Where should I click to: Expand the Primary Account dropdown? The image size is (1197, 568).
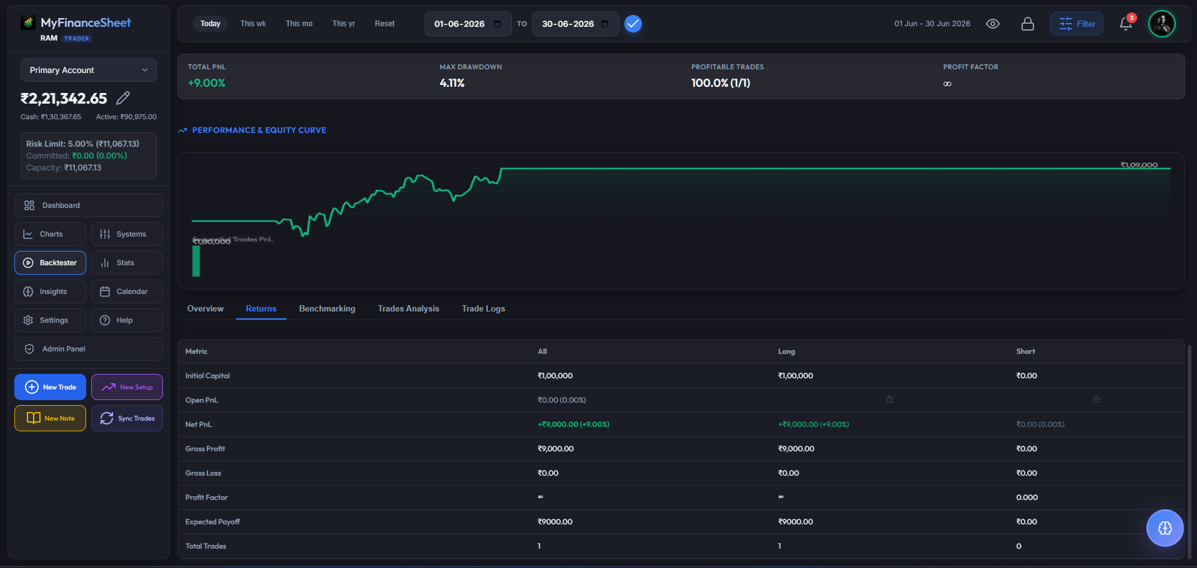[89, 70]
